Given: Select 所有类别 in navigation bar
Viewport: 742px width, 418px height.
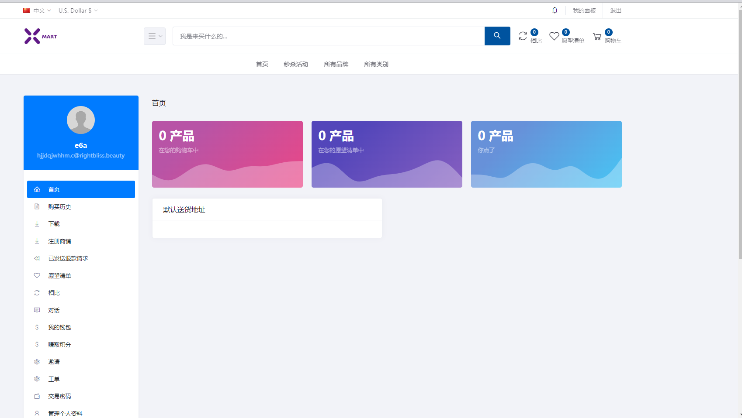Looking at the screenshot, I should click(376, 64).
